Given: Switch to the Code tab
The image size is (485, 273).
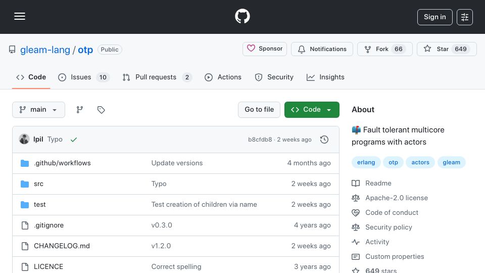Looking at the screenshot, I should point(31,77).
